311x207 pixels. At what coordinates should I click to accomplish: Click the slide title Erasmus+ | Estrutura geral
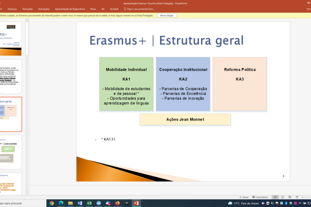point(166,41)
